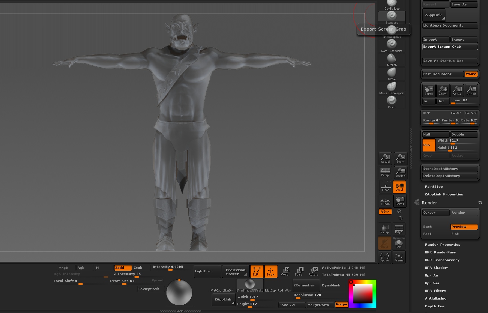Screen dimensions: 488x313
Task: Click the Zoom icon beside canvas
Action: (400, 158)
